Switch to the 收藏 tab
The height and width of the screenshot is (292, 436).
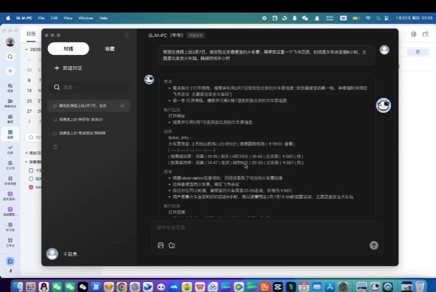[x=110, y=49]
